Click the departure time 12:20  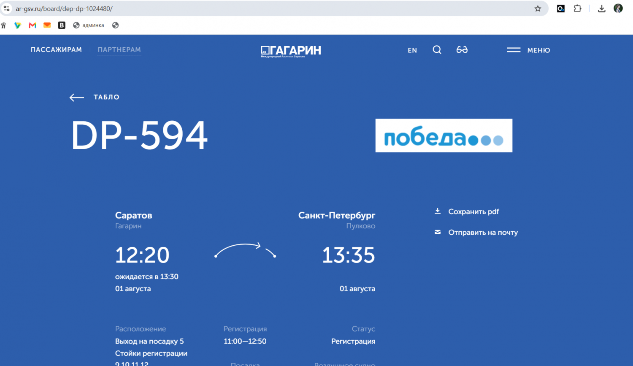[x=142, y=255]
